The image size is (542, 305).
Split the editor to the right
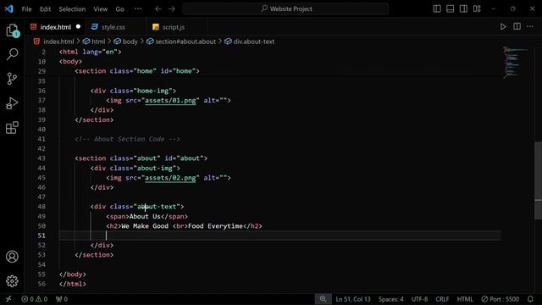[517, 26]
